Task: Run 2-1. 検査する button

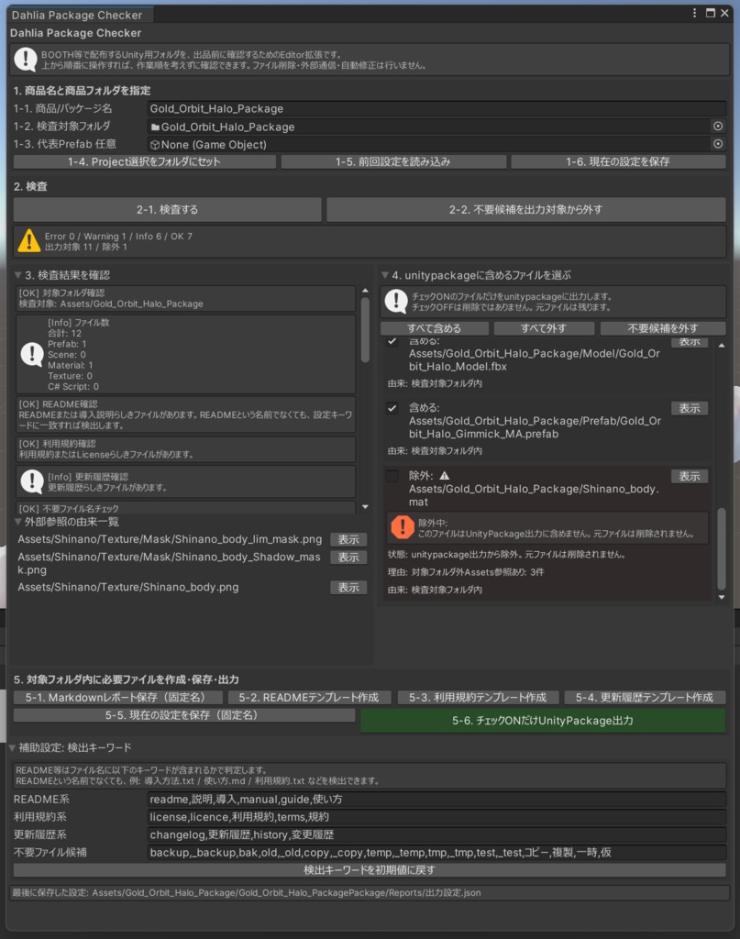Action: coord(167,210)
